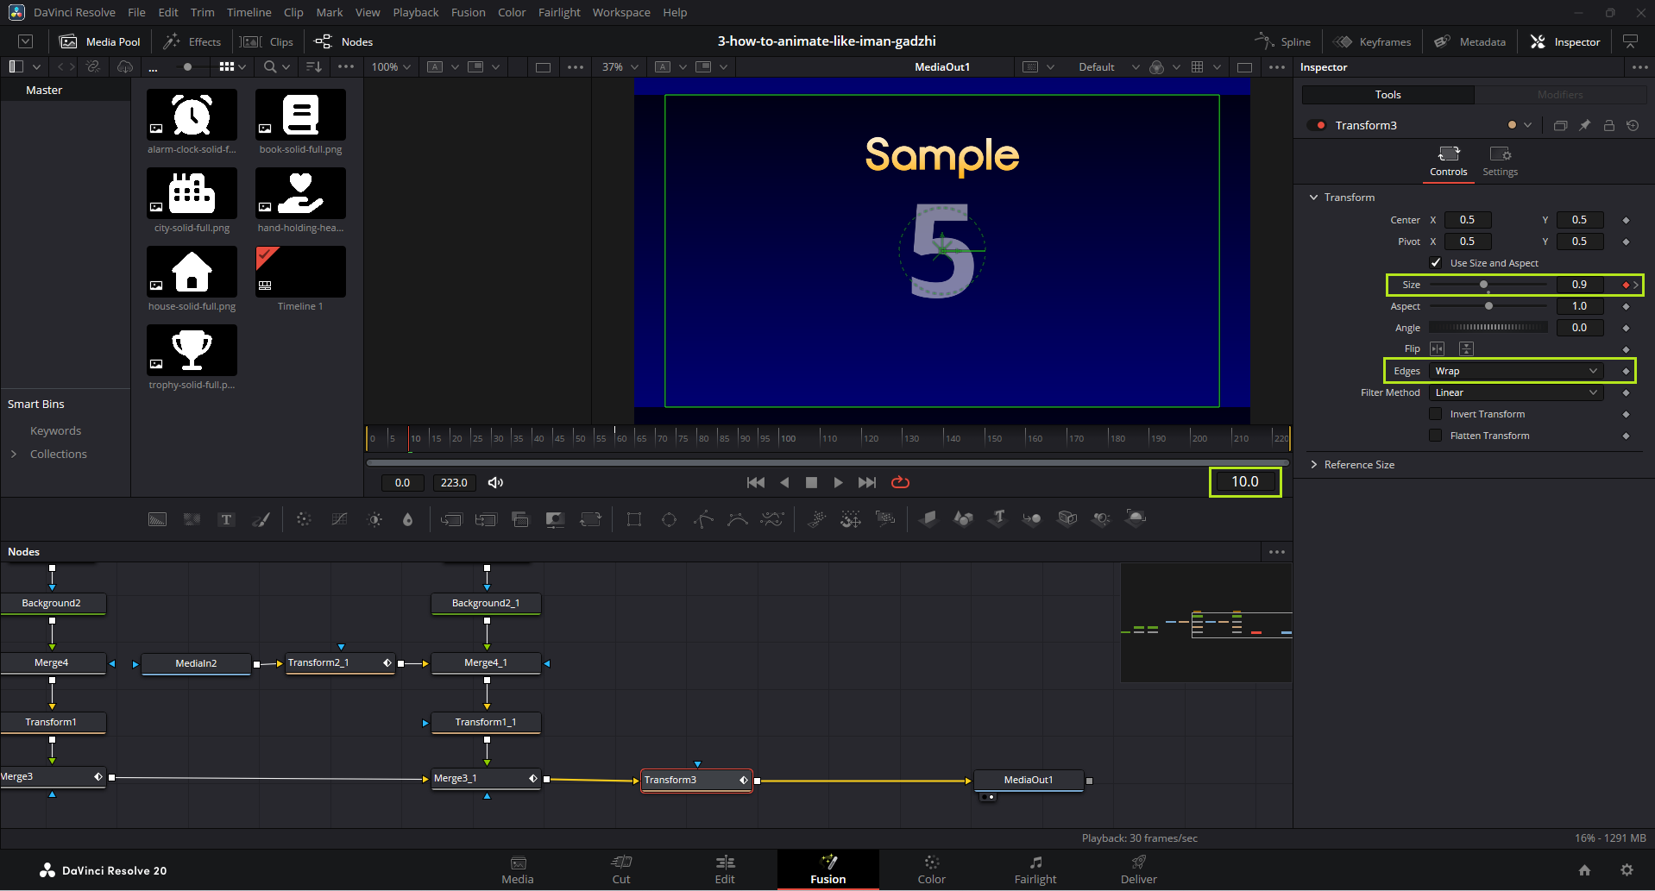Disable Transform3 node with the red toggle
This screenshot has height=891, width=1655.
1317,126
